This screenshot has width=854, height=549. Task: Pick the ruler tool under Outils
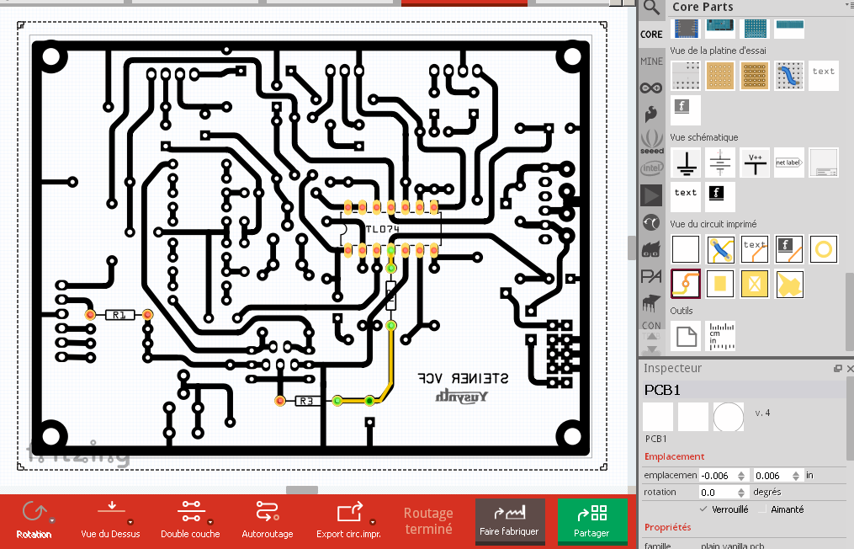click(720, 336)
